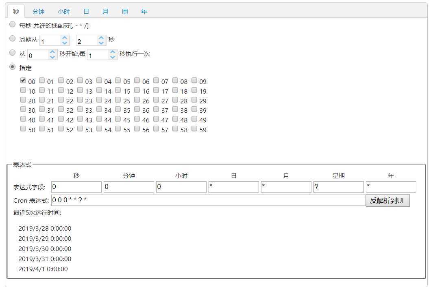
Task: Enable the 10 seconds checkbox
Action: 23,90
